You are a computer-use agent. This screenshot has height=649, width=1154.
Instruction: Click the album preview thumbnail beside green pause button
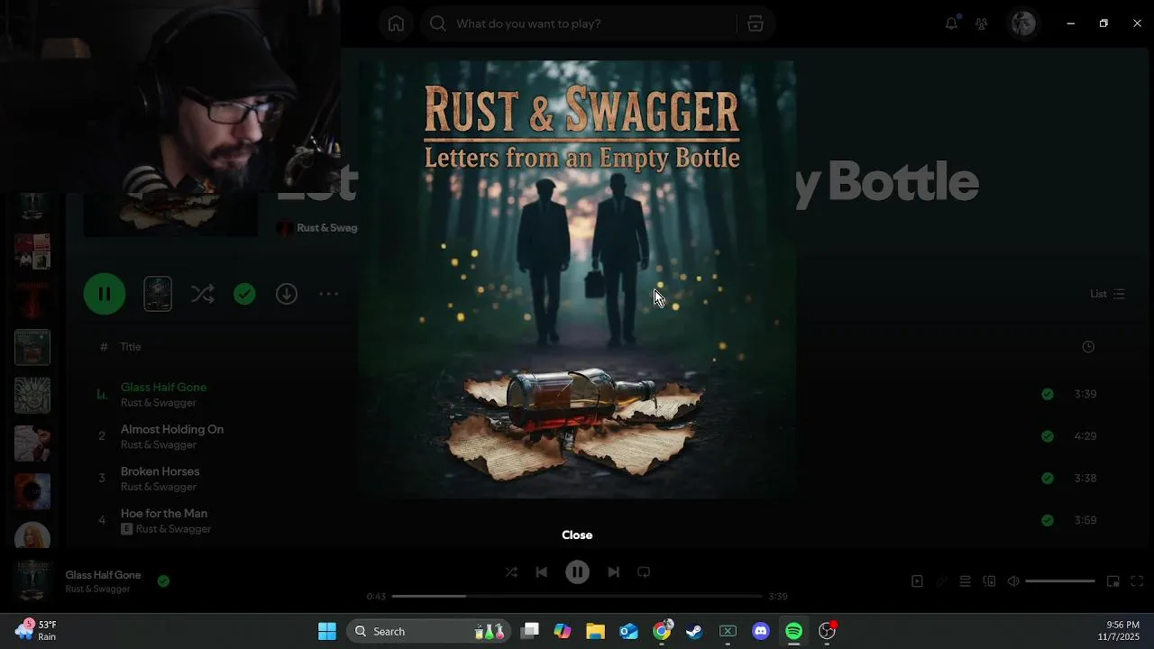click(158, 294)
